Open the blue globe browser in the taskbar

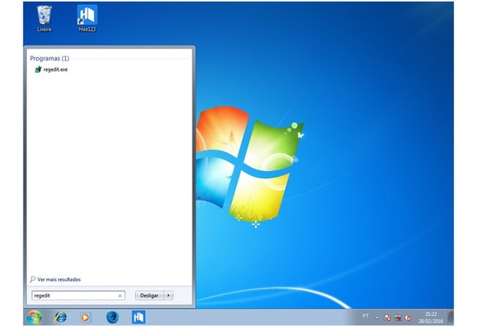(112, 317)
